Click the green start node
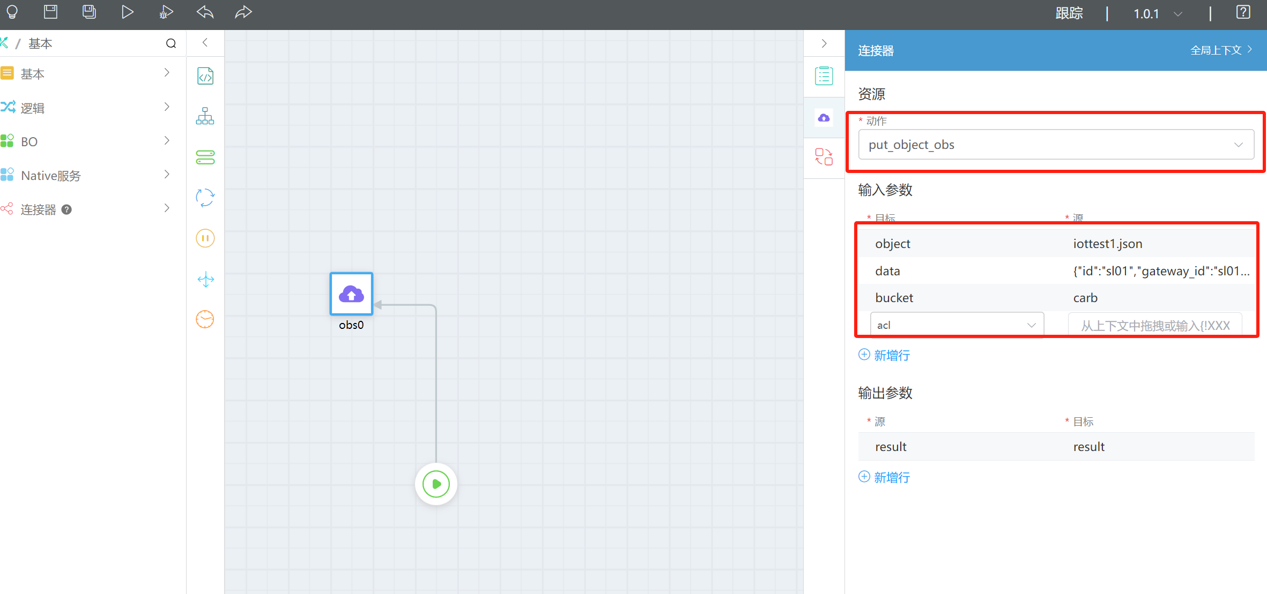 (x=436, y=484)
